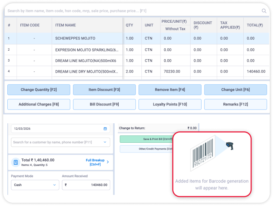Expand the customer search dropdown
This screenshot has width=273, height=206.
coord(105,142)
